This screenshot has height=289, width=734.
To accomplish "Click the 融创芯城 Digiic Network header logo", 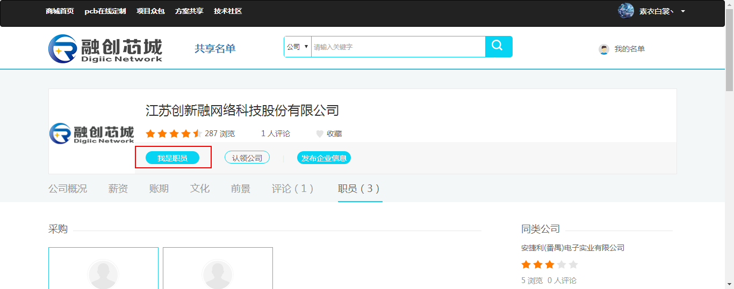I will (x=105, y=48).
